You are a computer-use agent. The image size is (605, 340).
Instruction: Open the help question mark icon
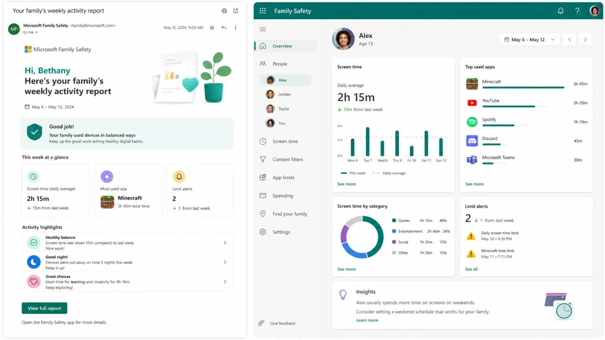(x=577, y=11)
